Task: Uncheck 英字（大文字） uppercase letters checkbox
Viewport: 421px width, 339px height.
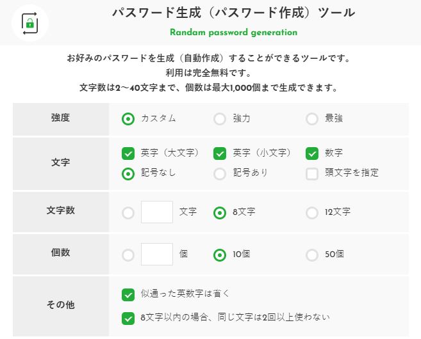Action: (x=128, y=154)
